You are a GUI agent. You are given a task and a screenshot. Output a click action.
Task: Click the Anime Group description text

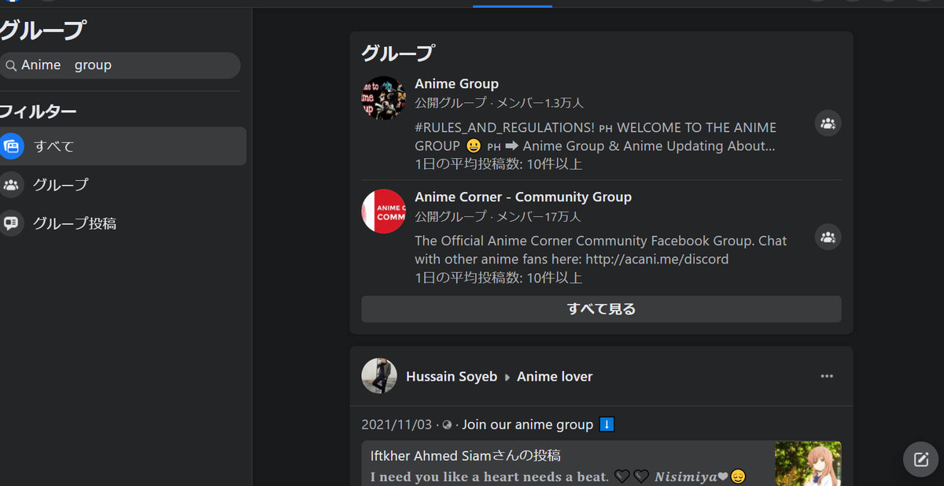pyautogui.click(x=596, y=137)
